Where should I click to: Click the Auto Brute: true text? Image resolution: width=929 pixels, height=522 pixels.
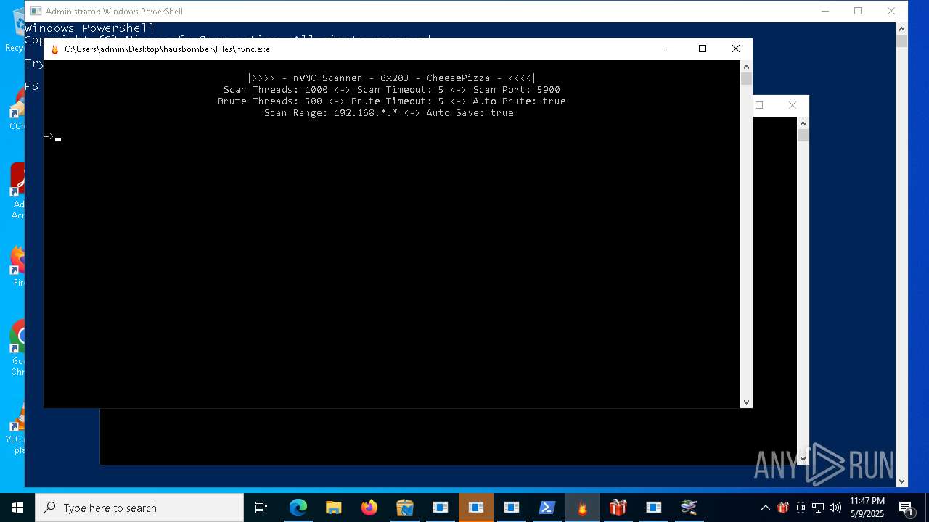tap(520, 101)
